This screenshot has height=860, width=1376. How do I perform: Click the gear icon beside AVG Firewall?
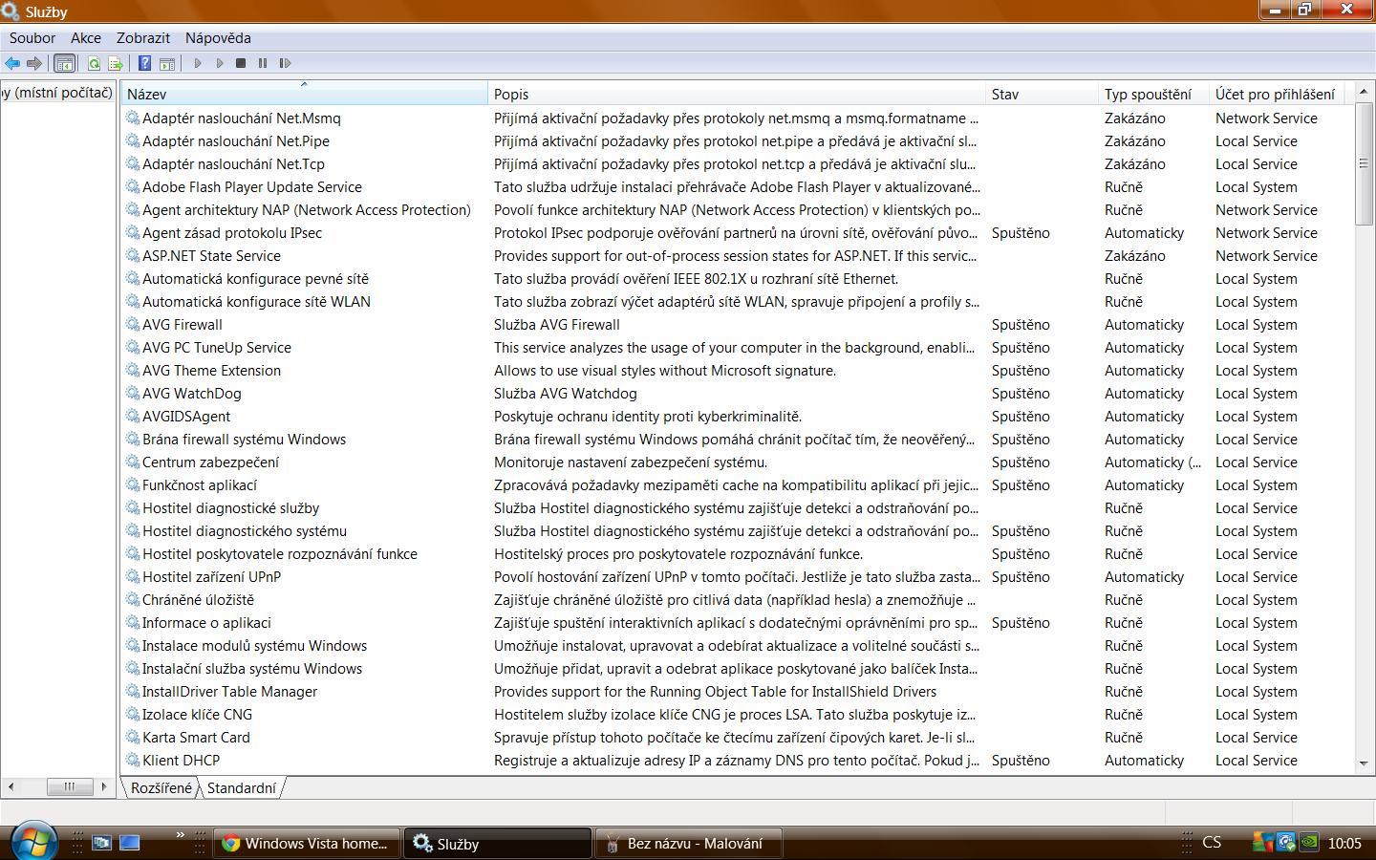(x=133, y=325)
